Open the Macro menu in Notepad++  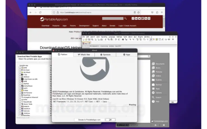(x=130, y=37)
